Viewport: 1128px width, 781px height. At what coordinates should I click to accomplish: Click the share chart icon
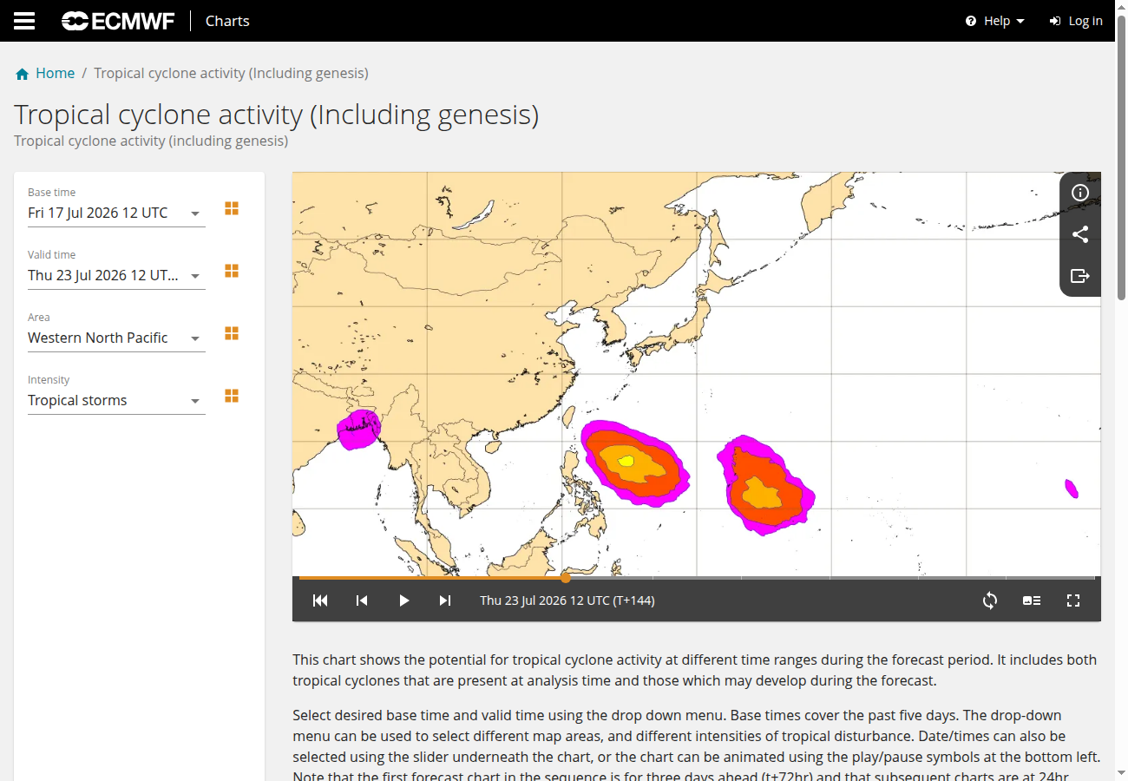coord(1080,234)
